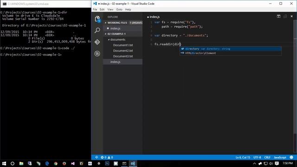Click 'path = require("path");' code line

point(182,27)
